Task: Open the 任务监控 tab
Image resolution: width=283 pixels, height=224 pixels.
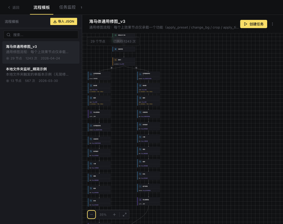Action: point(67,7)
